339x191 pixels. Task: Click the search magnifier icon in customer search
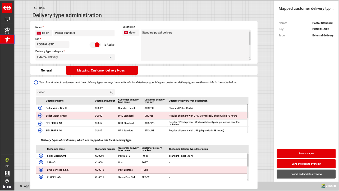click(x=112, y=92)
